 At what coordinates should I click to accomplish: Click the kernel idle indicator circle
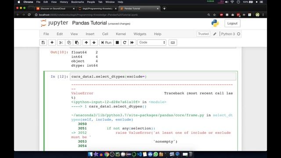tap(238, 34)
